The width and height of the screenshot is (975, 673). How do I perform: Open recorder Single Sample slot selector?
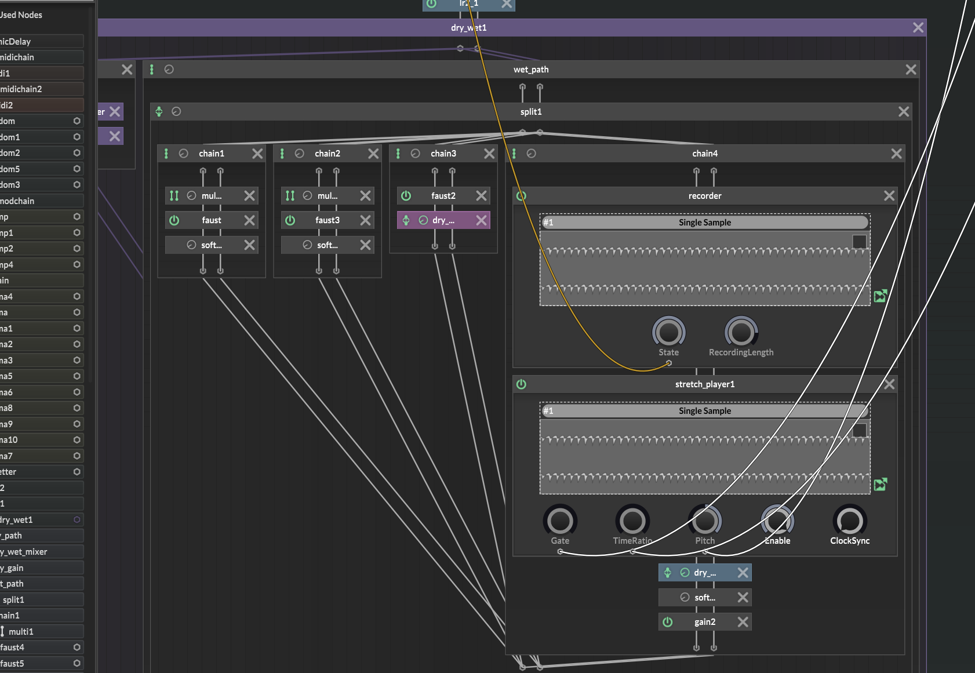(705, 223)
